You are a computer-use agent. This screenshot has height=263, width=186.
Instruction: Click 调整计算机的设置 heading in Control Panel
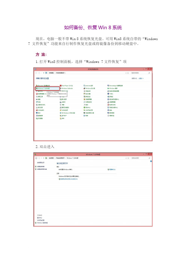tap(42, 78)
